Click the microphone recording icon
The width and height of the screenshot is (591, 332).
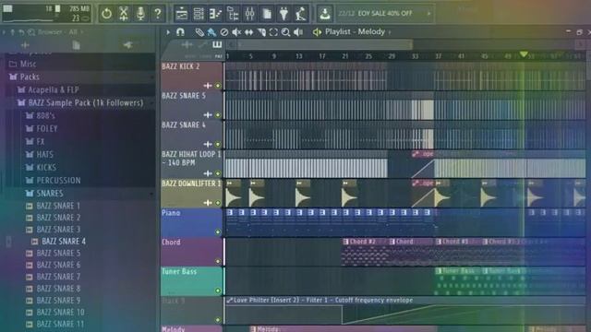click(x=140, y=14)
